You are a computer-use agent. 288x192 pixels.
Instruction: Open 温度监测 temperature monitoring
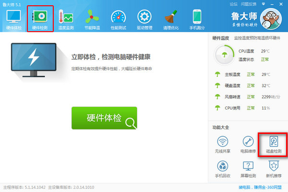tap(65, 19)
